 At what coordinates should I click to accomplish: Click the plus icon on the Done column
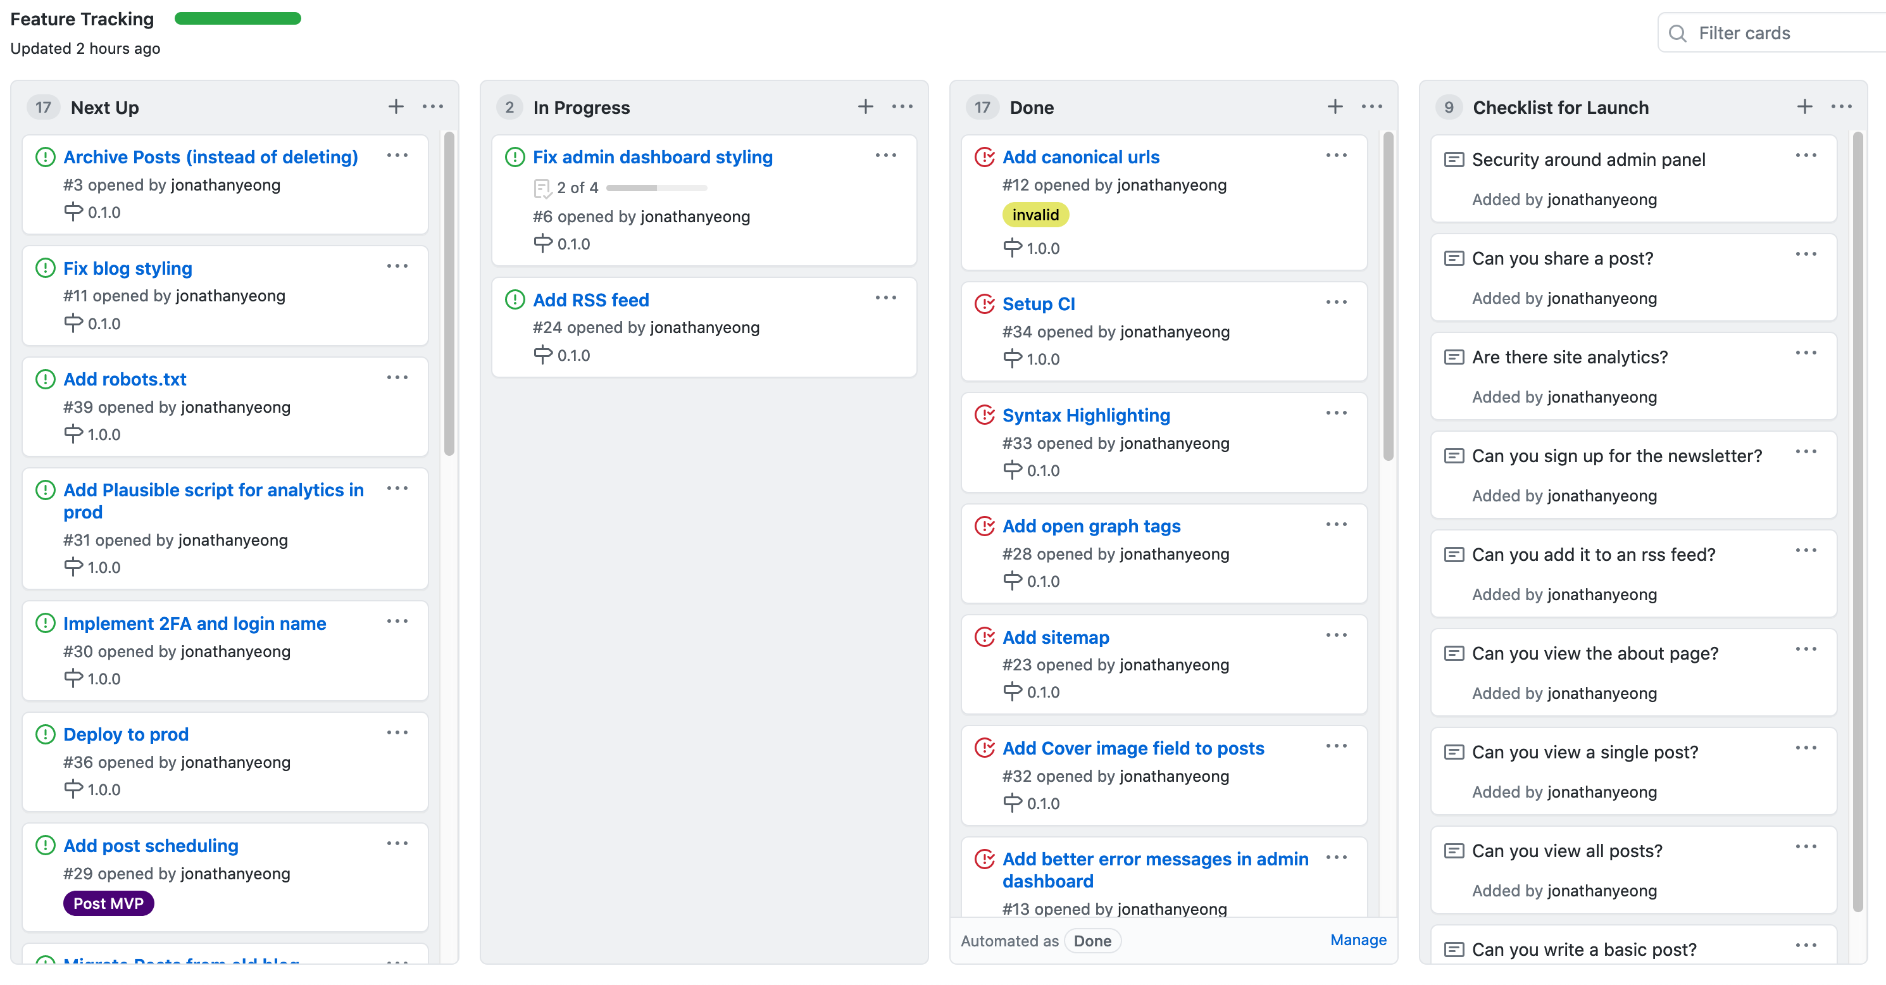[1334, 106]
